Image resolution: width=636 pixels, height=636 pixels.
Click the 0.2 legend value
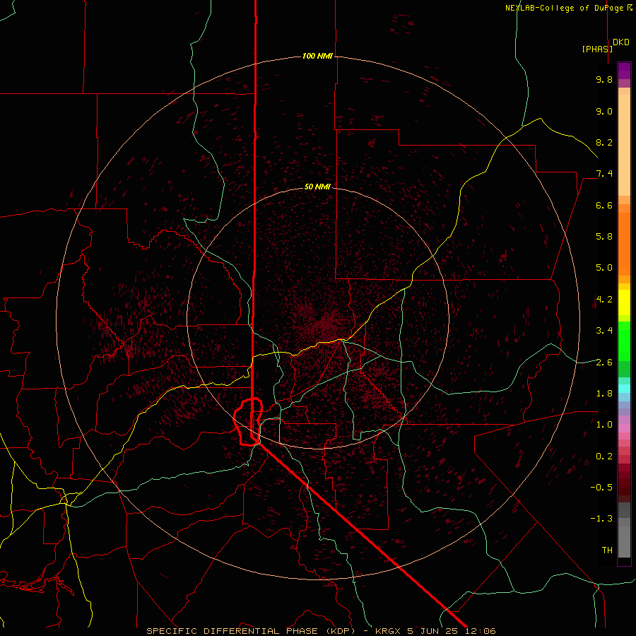point(604,457)
